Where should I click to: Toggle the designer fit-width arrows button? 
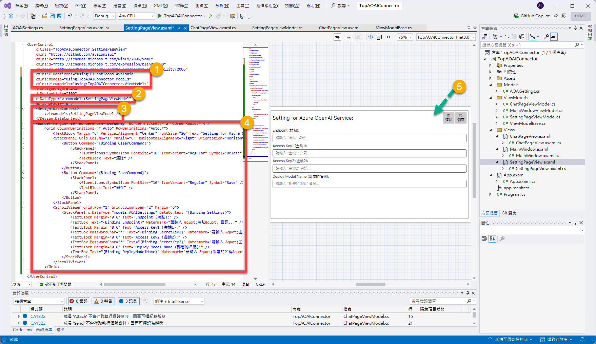click(x=371, y=37)
